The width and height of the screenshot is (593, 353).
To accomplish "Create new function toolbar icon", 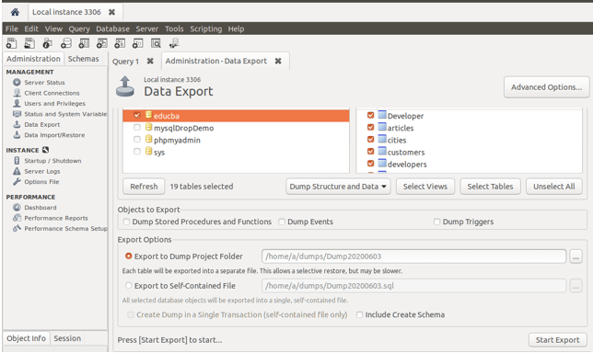I will pyautogui.click(x=138, y=43).
